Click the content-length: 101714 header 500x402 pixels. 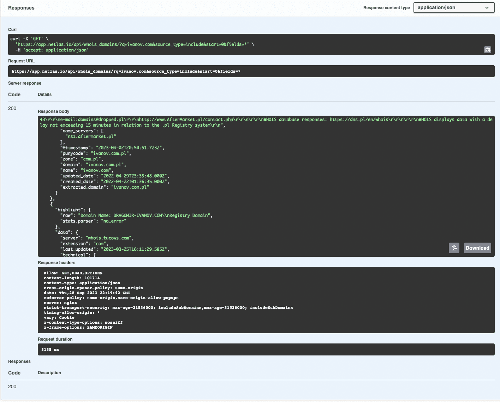72,278
